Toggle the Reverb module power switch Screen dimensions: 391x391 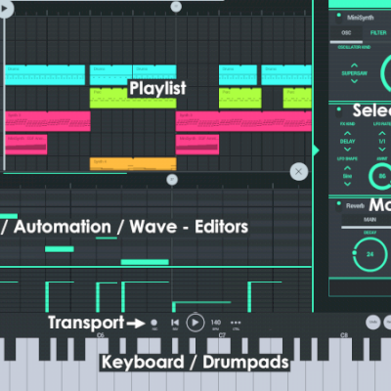click(x=339, y=203)
